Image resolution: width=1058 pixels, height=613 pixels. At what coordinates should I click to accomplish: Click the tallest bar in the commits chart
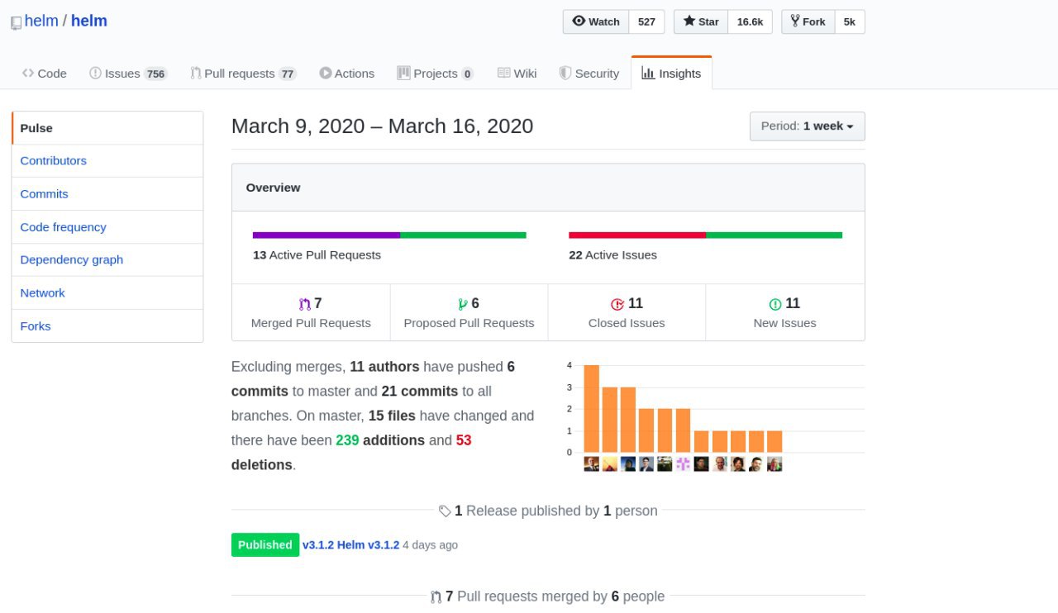[591, 408]
